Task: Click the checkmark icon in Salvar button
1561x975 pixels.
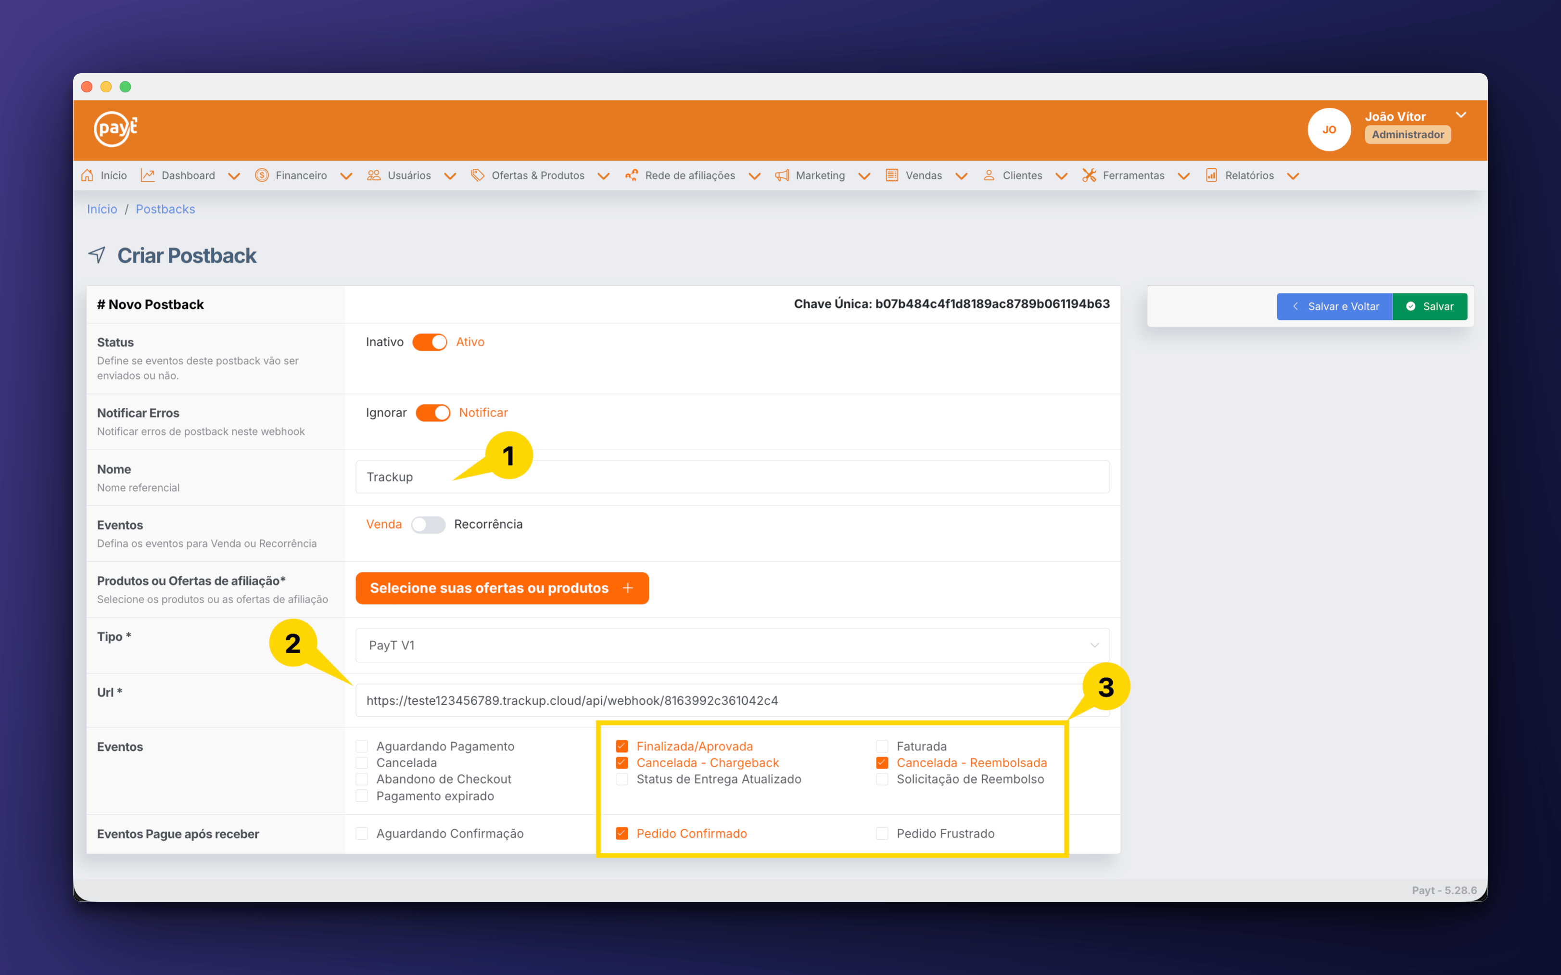Action: coord(1411,306)
